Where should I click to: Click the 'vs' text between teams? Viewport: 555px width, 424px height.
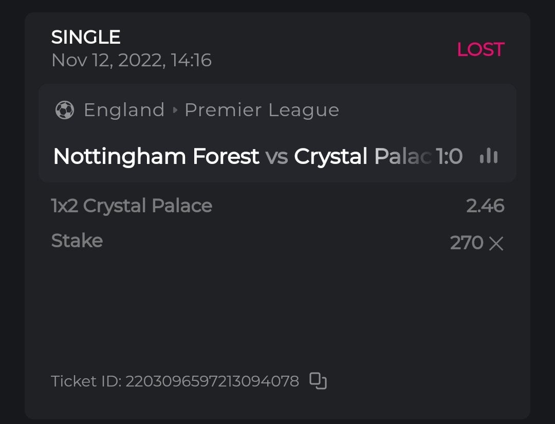(276, 156)
